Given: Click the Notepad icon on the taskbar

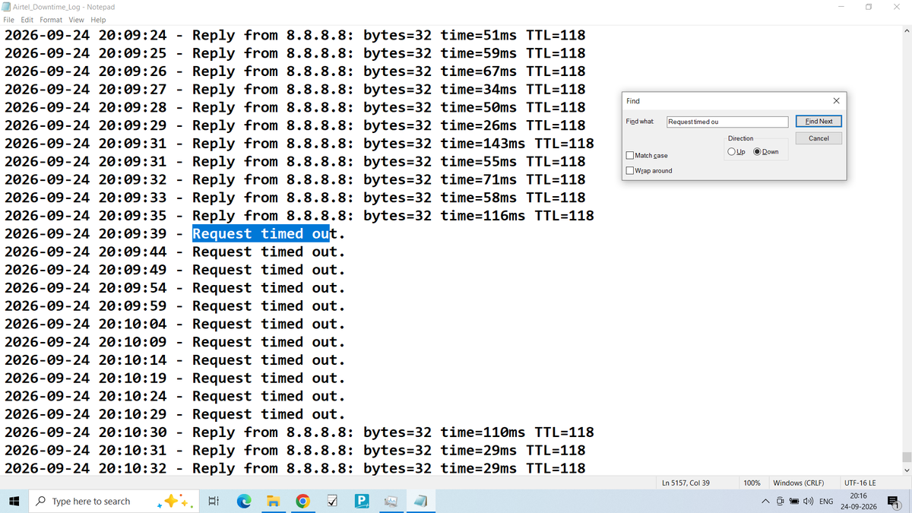Looking at the screenshot, I should click(420, 502).
